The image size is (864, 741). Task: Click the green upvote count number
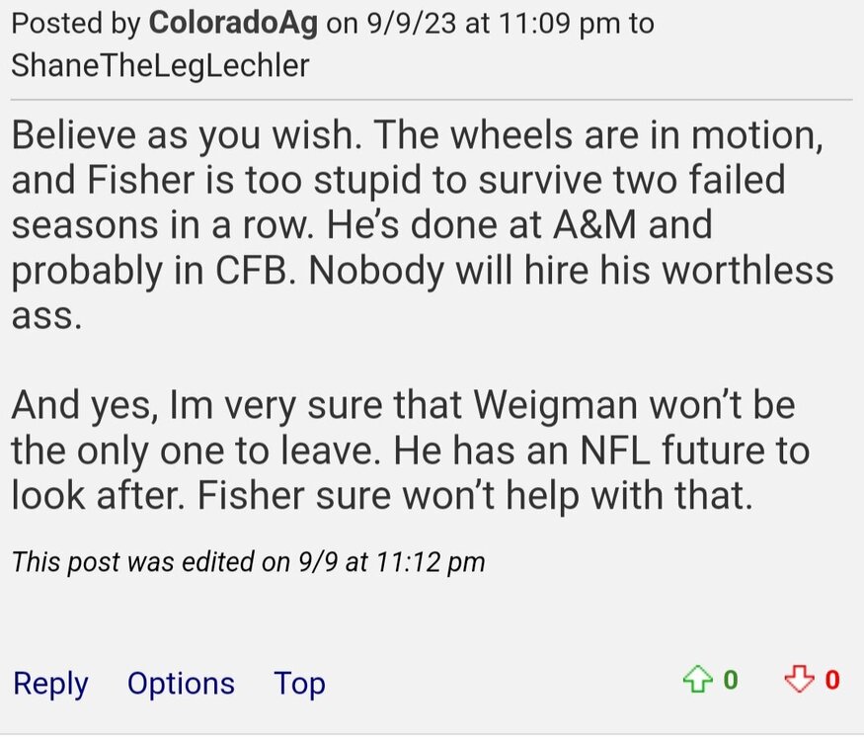click(x=731, y=680)
